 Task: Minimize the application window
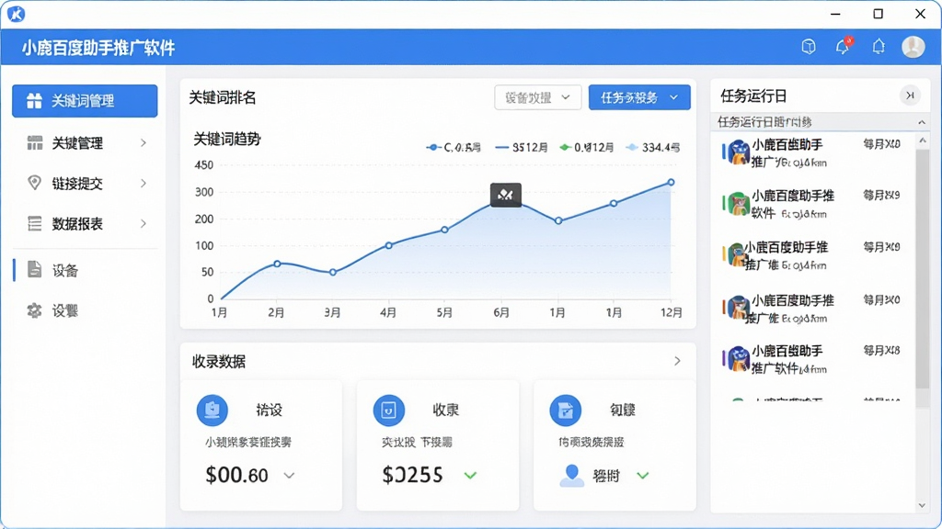point(835,14)
